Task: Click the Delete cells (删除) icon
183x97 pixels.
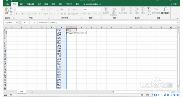Action: [137, 10]
